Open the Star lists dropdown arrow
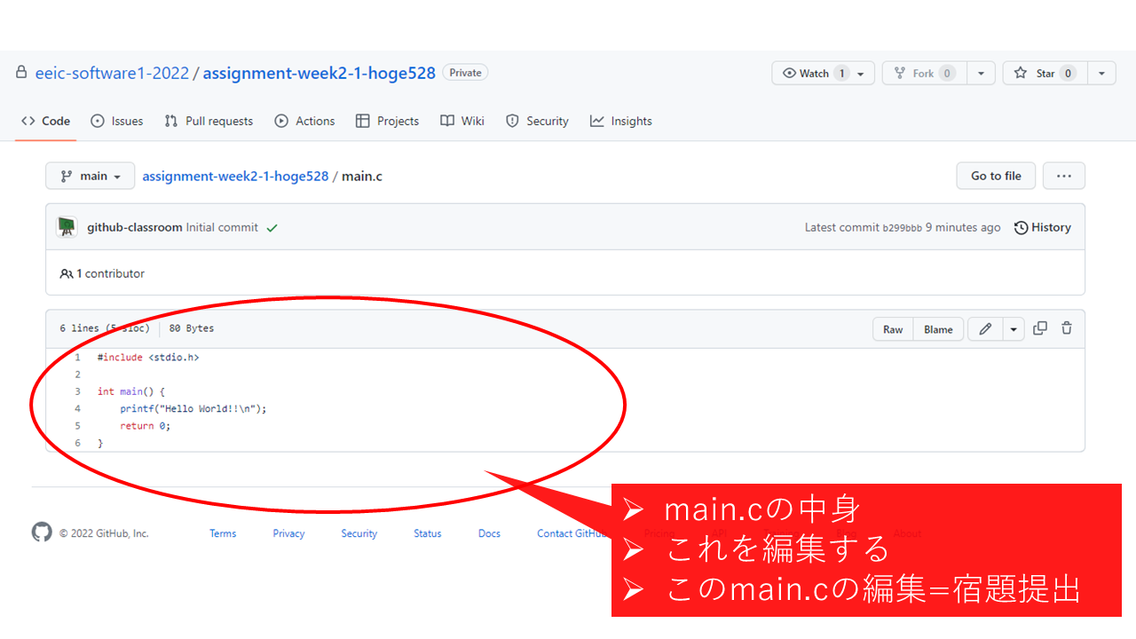1136x639 pixels. click(x=1101, y=73)
